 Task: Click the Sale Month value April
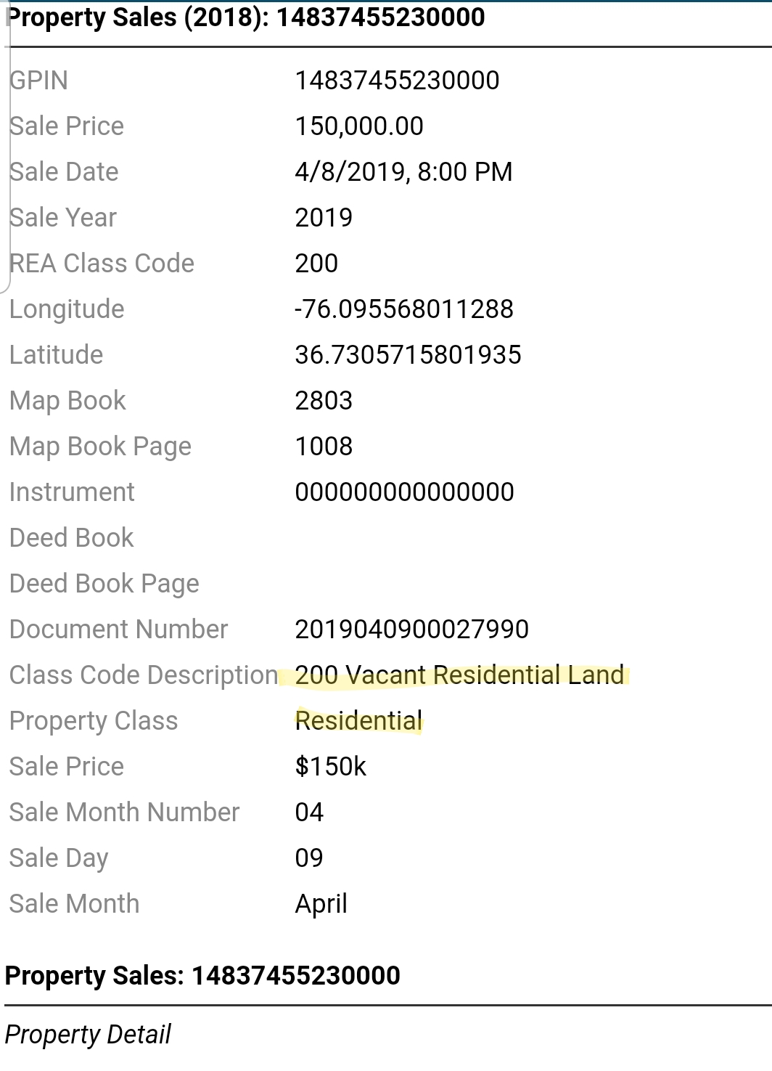point(321,904)
